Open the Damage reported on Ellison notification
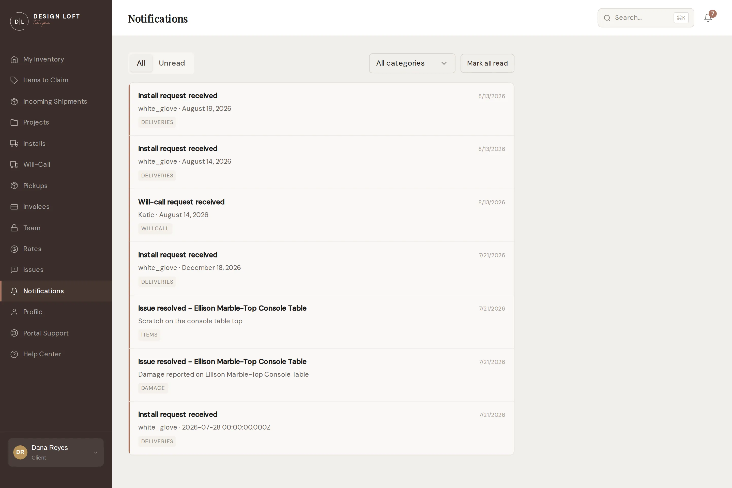The image size is (732, 488). (x=322, y=375)
